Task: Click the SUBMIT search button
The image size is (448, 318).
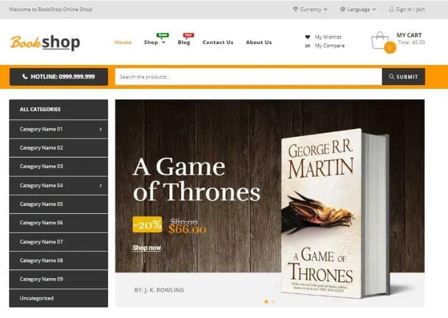Action: click(403, 77)
